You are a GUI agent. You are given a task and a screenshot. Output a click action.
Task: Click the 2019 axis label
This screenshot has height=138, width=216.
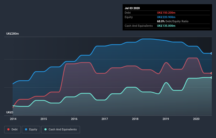tap(166, 119)
